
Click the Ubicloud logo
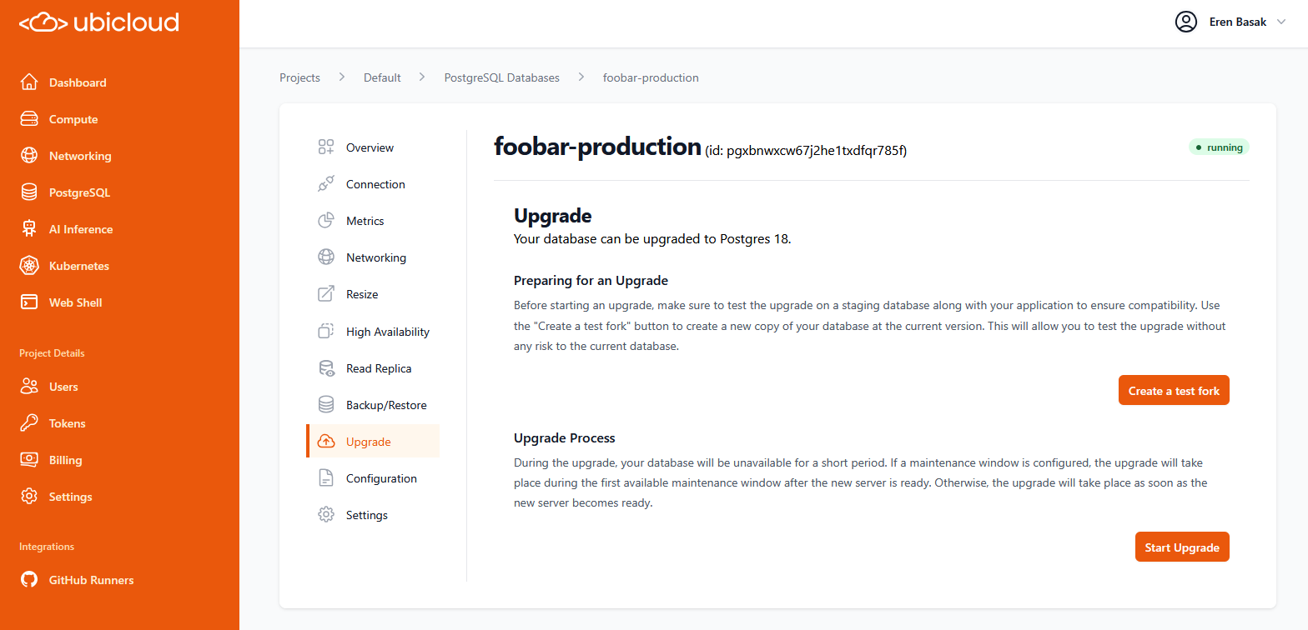(x=98, y=22)
